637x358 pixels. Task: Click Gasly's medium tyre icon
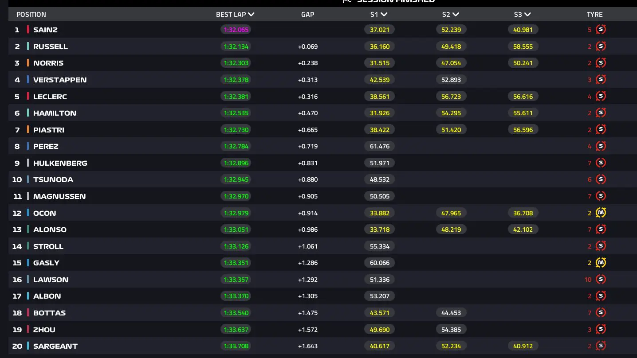601,262
